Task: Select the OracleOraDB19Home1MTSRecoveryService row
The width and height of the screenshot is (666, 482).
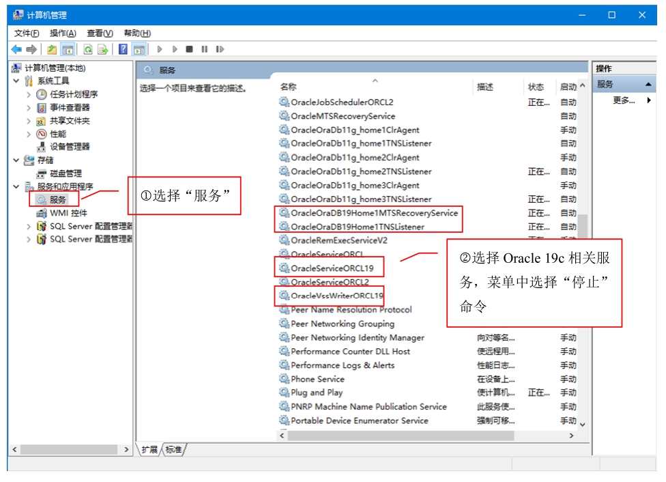Action: coord(374,212)
